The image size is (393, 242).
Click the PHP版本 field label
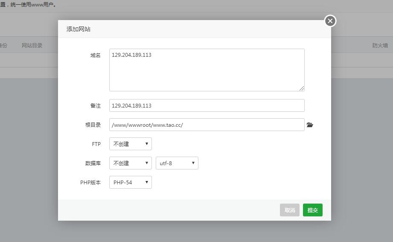point(90,183)
